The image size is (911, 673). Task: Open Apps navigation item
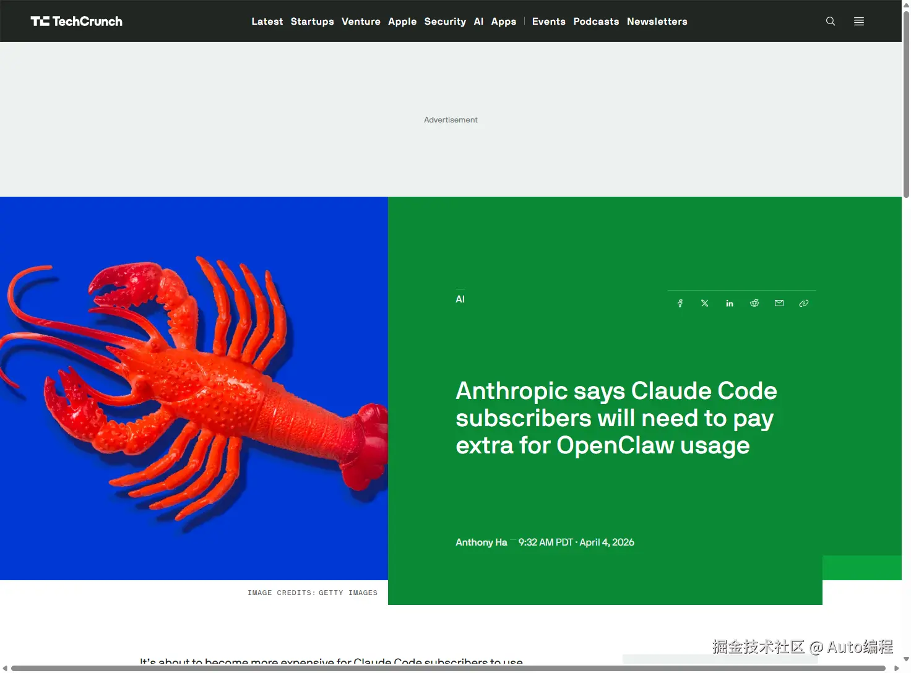[504, 21]
